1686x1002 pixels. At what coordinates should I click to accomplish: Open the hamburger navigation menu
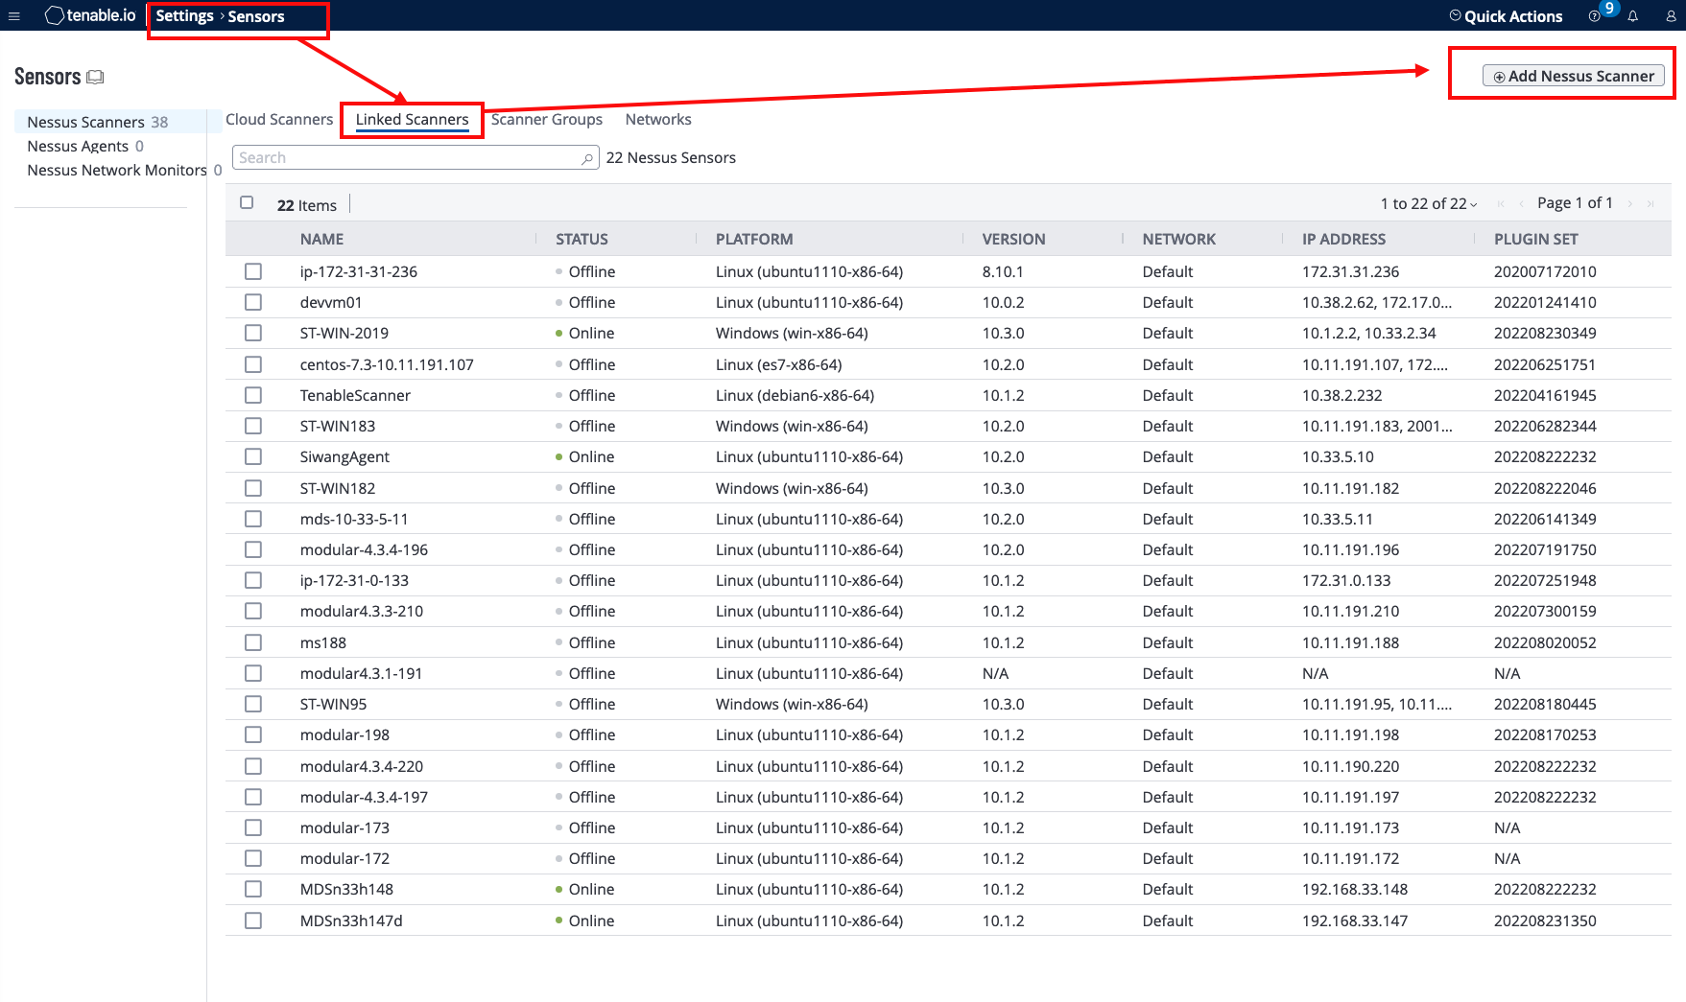click(x=14, y=15)
